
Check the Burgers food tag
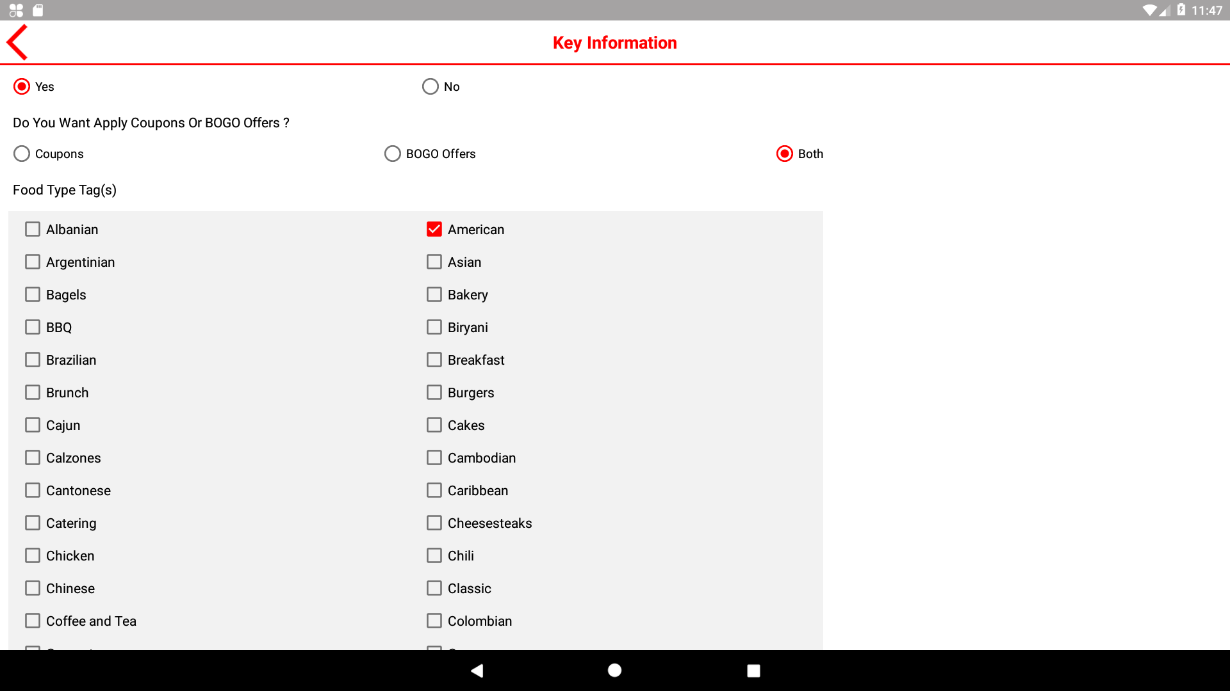[434, 392]
